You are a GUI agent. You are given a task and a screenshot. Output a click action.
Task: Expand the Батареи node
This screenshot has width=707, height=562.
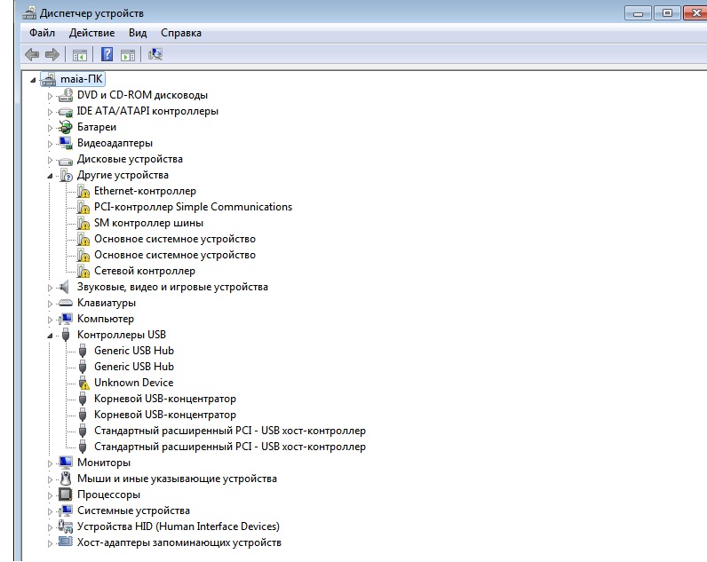coord(50,128)
